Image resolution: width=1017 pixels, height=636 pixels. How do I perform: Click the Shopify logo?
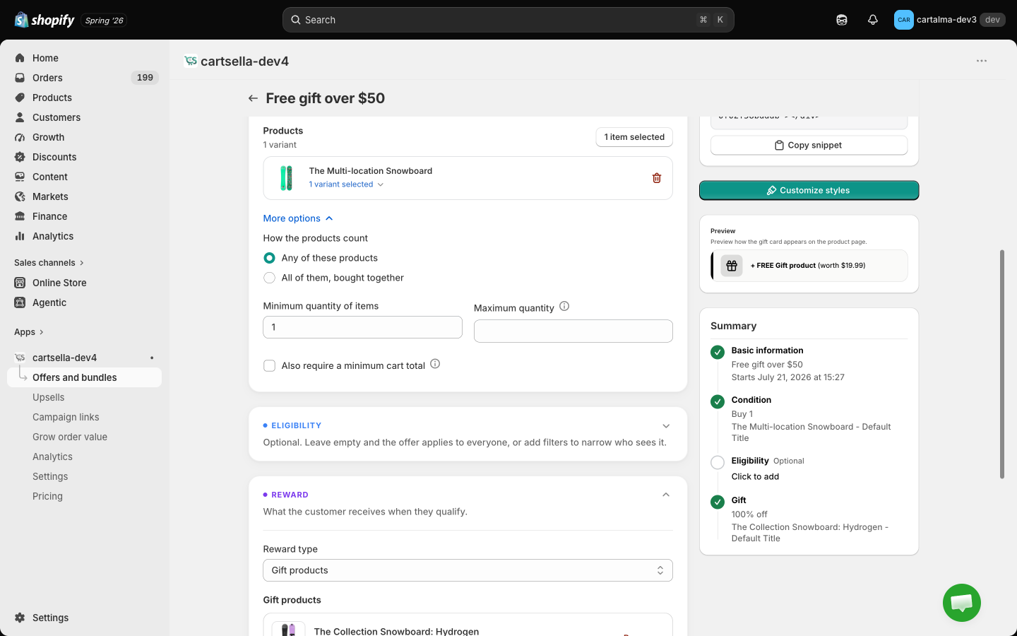[44, 20]
